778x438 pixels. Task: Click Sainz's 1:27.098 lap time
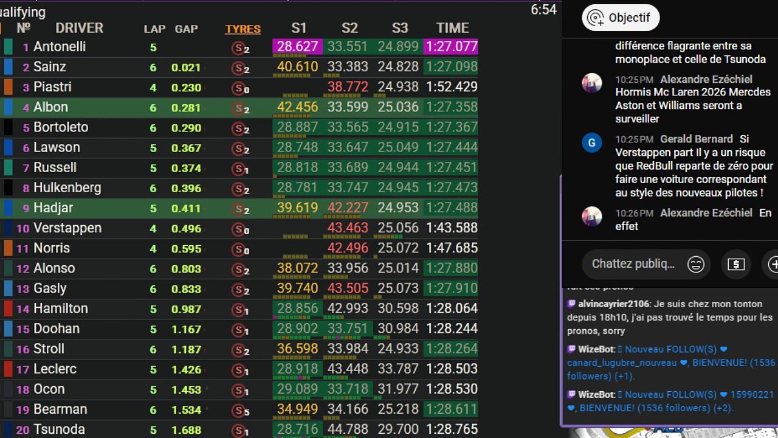click(451, 67)
